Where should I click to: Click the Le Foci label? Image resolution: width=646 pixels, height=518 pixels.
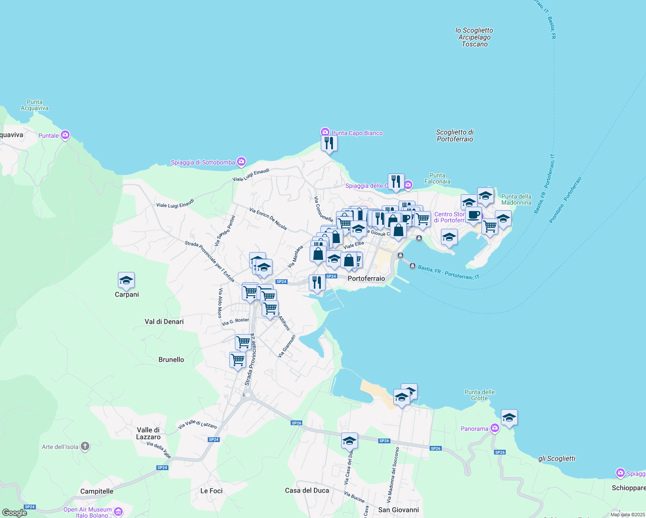(x=212, y=491)
